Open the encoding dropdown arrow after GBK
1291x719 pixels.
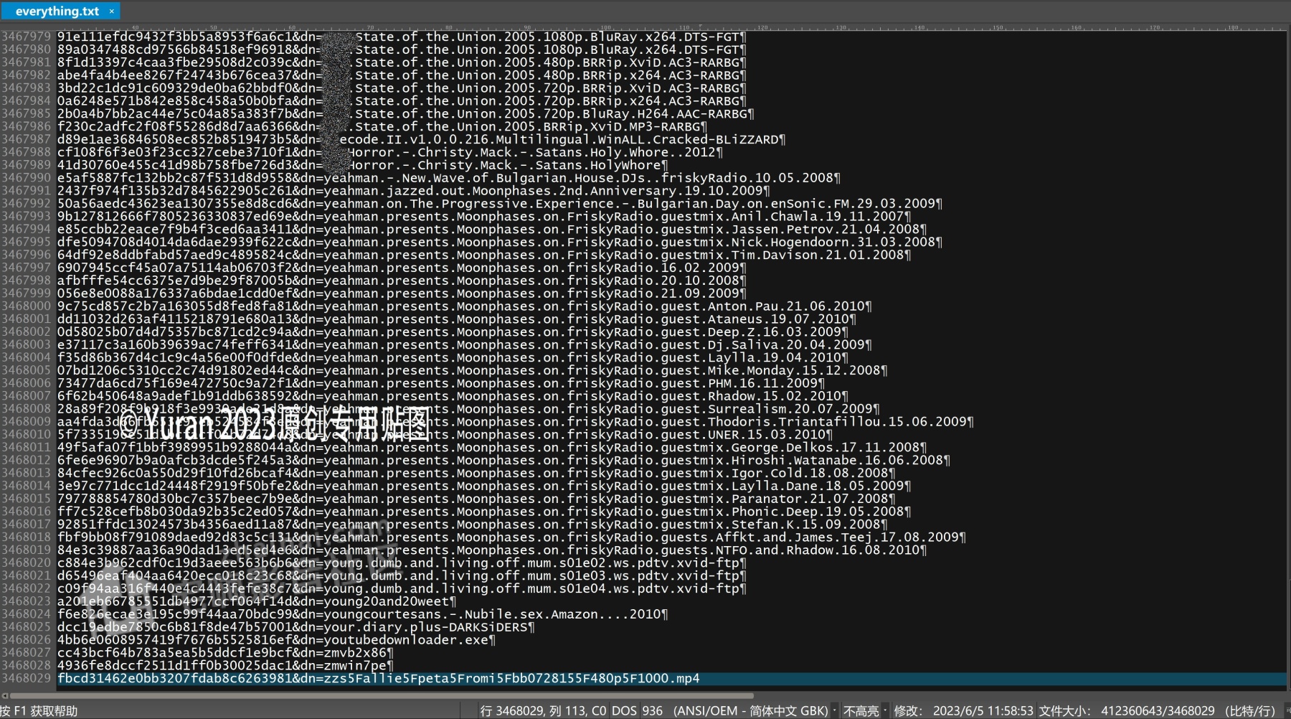coord(835,710)
